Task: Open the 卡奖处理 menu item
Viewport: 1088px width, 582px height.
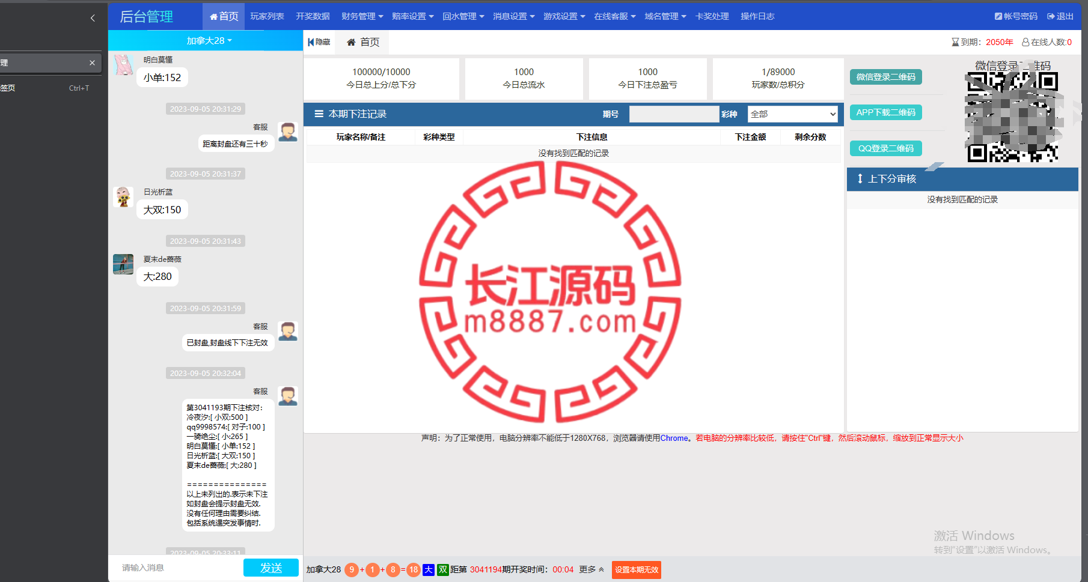Action: click(712, 16)
